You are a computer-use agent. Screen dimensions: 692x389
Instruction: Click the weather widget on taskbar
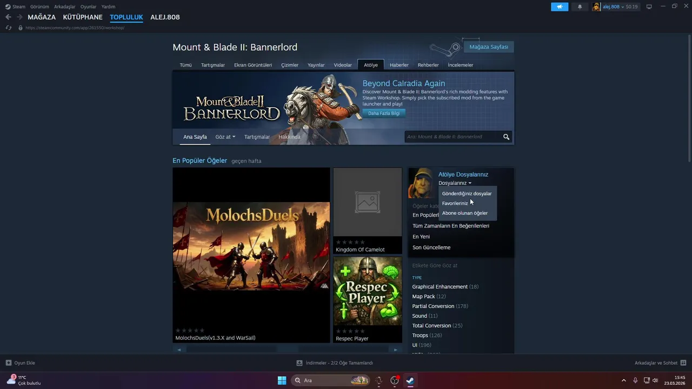click(x=24, y=380)
